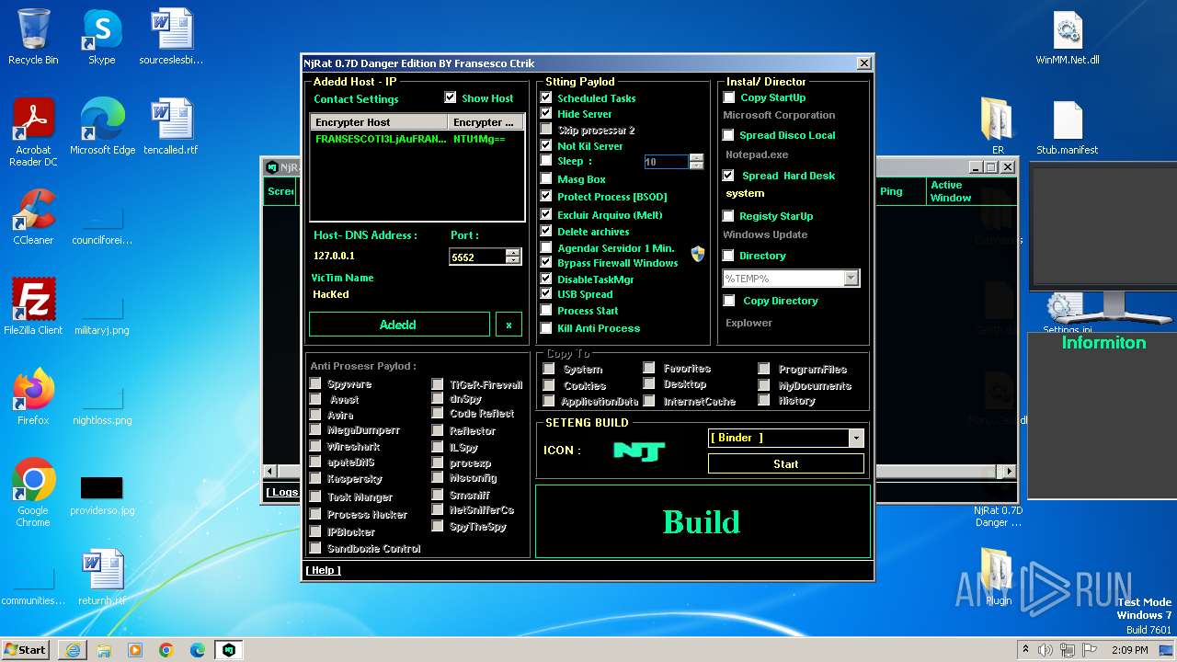Viewport: 1177px width, 662px height.
Task: Click the 127.0.0.1 host address text
Action: pos(334,256)
